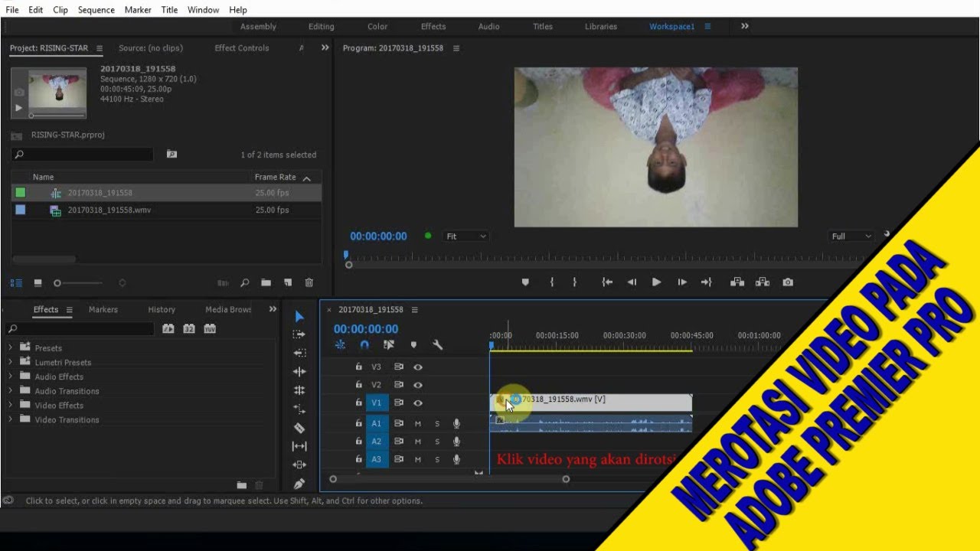Select the Razor tool
This screenshot has height=551, width=980.
click(299, 428)
